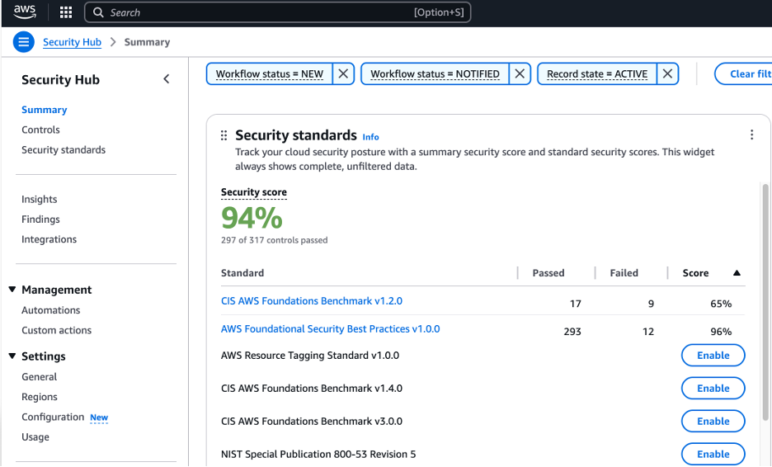Click Clear filters button

743,74
